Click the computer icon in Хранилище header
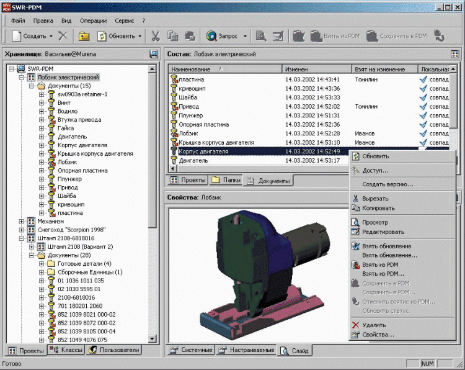This screenshot has width=465, height=370. click(153, 54)
